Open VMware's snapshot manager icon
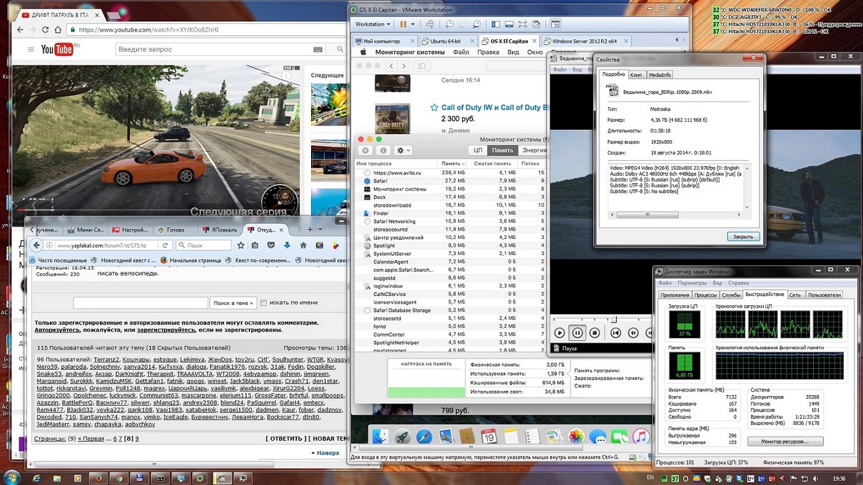Image resolution: width=863 pixels, height=485 pixels. point(476,25)
